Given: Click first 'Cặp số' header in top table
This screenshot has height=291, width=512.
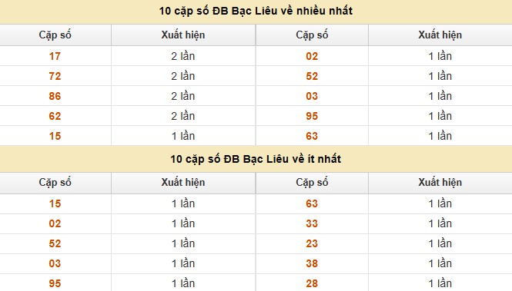Looking at the screenshot, I should click(x=55, y=35).
